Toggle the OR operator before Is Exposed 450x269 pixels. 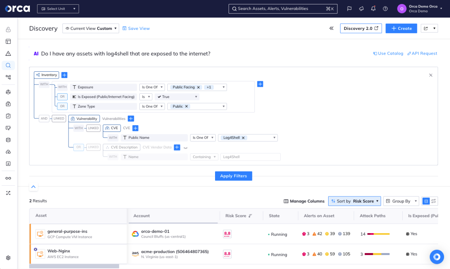(62, 97)
